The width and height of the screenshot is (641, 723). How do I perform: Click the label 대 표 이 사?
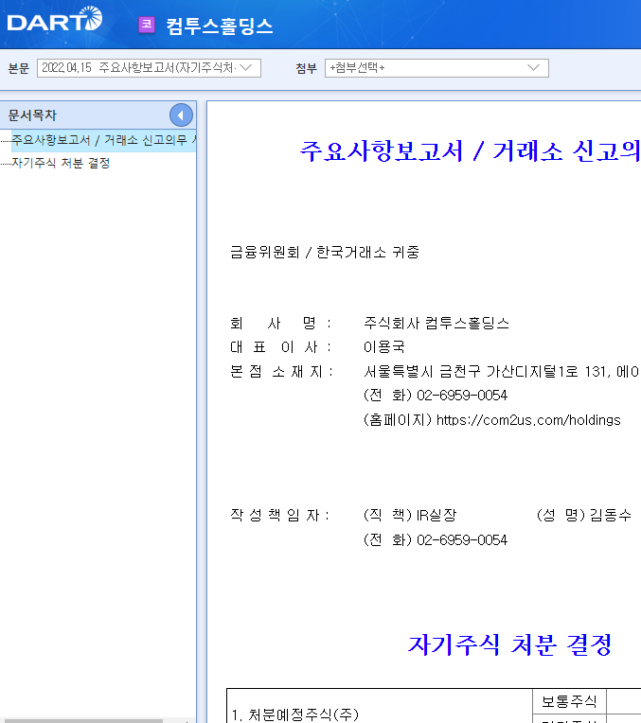point(280,346)
